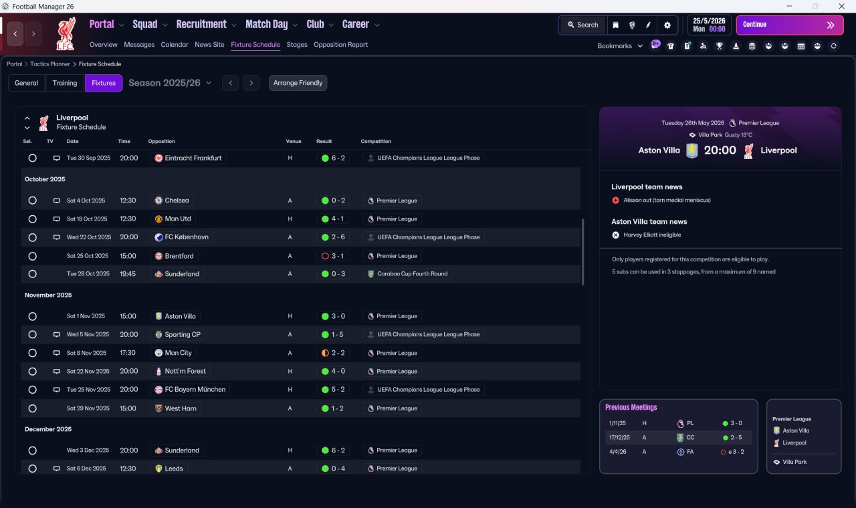Click the pencil edit icon in the top toolbar
This screenshot has height=508, width=856.
[x=648, y=25]
